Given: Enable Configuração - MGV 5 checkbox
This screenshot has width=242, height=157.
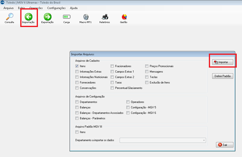Looking at the screenshot, I should coord(128,107).
